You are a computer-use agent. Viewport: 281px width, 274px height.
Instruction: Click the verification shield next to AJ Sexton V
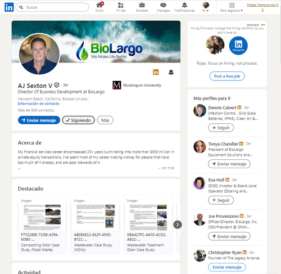pos(57,86)
